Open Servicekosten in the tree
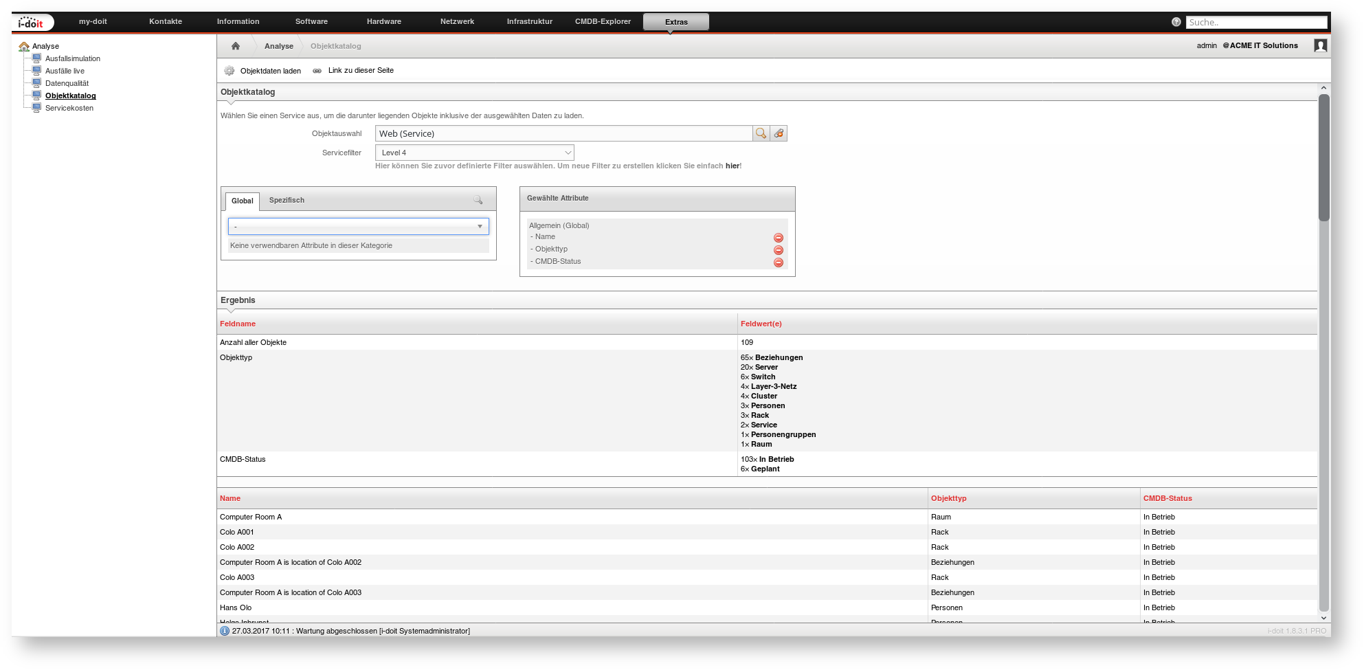 pyautogui.click(x=69, y=108)
